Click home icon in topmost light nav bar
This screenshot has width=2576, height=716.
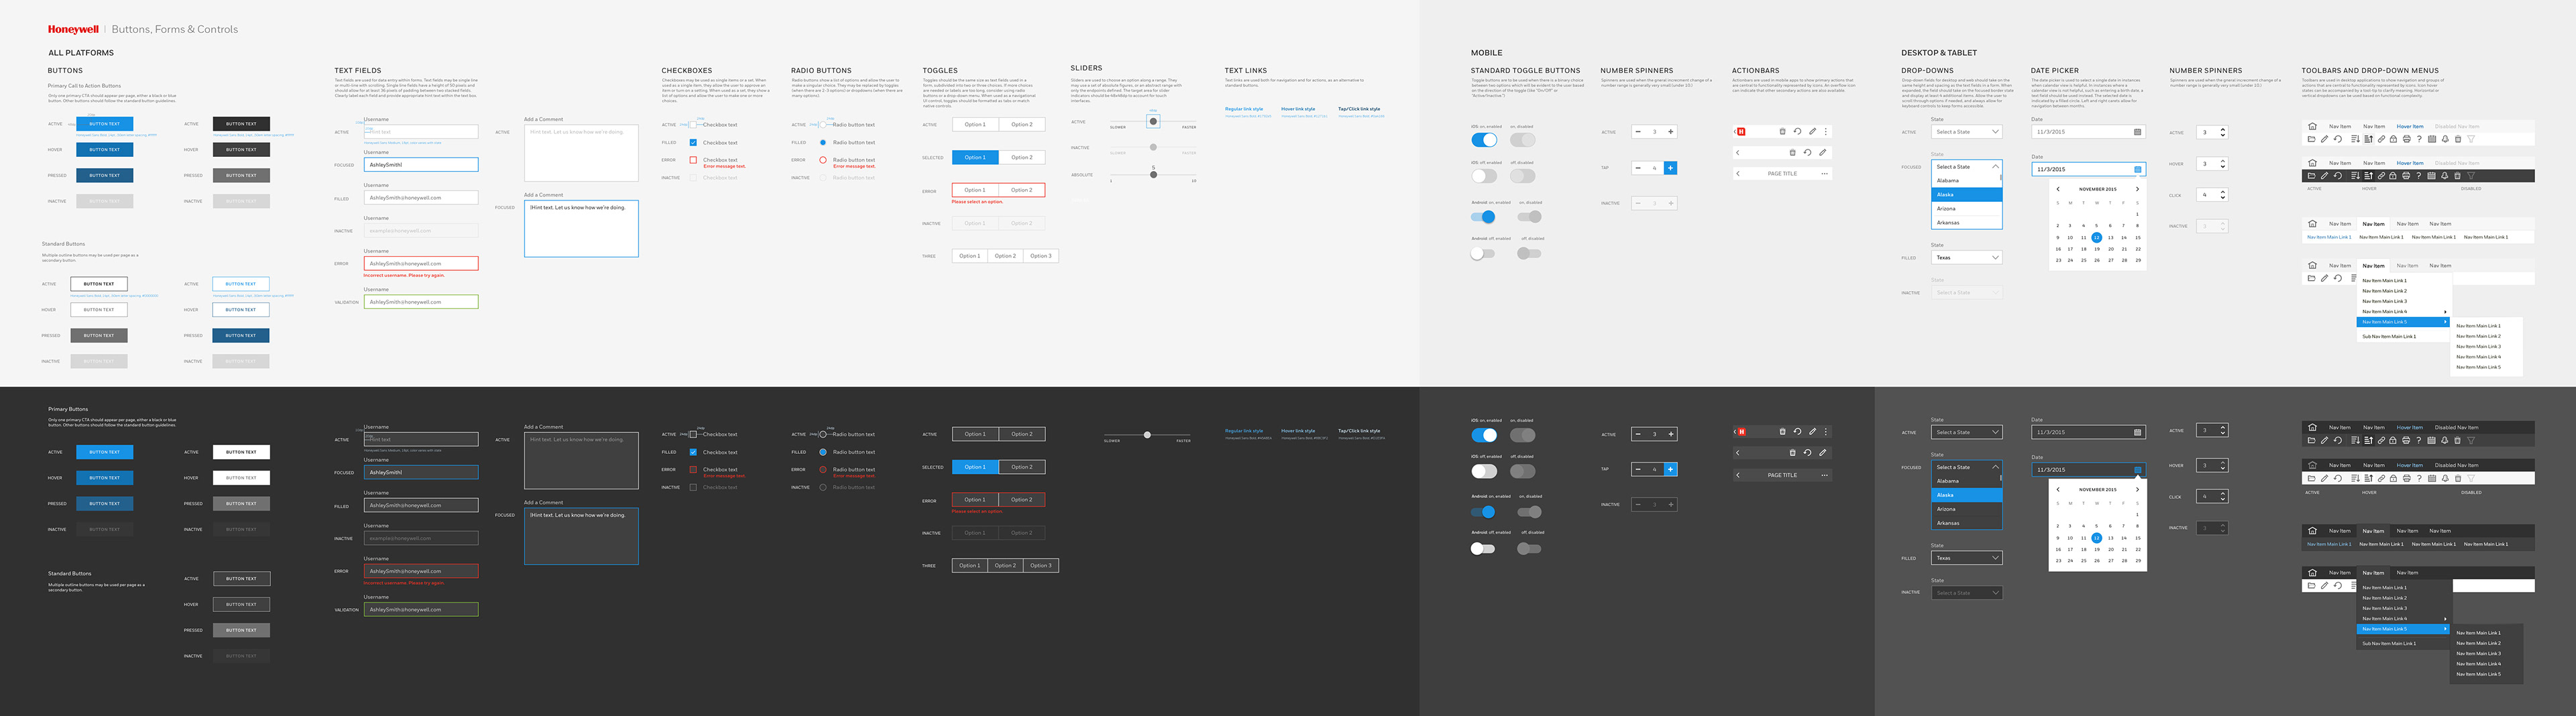point(2313,127)
